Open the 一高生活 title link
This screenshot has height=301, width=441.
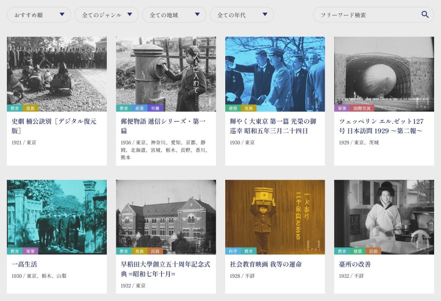coord(25,264)
